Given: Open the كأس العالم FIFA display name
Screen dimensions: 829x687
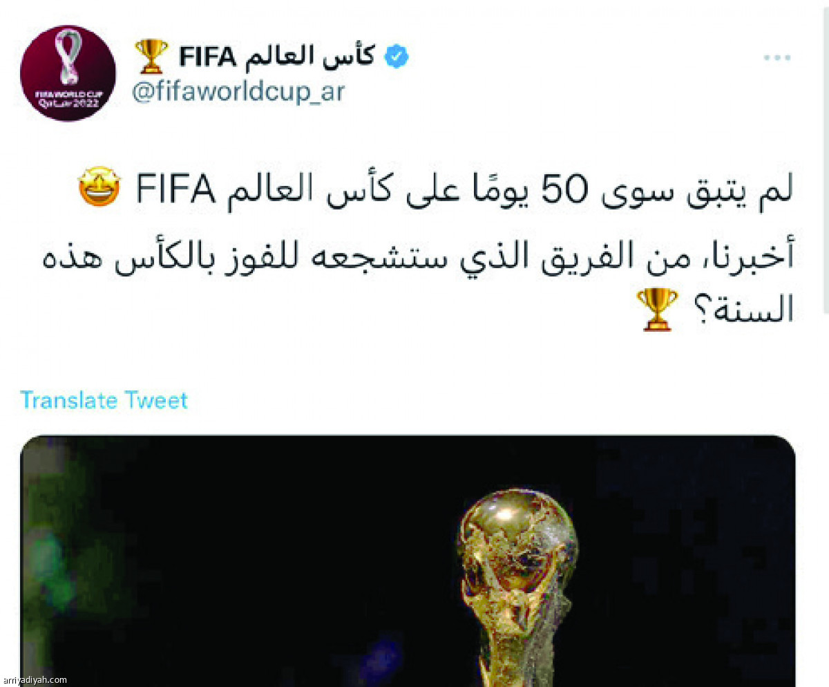Looking at the screenshot, I should [276, 57].
